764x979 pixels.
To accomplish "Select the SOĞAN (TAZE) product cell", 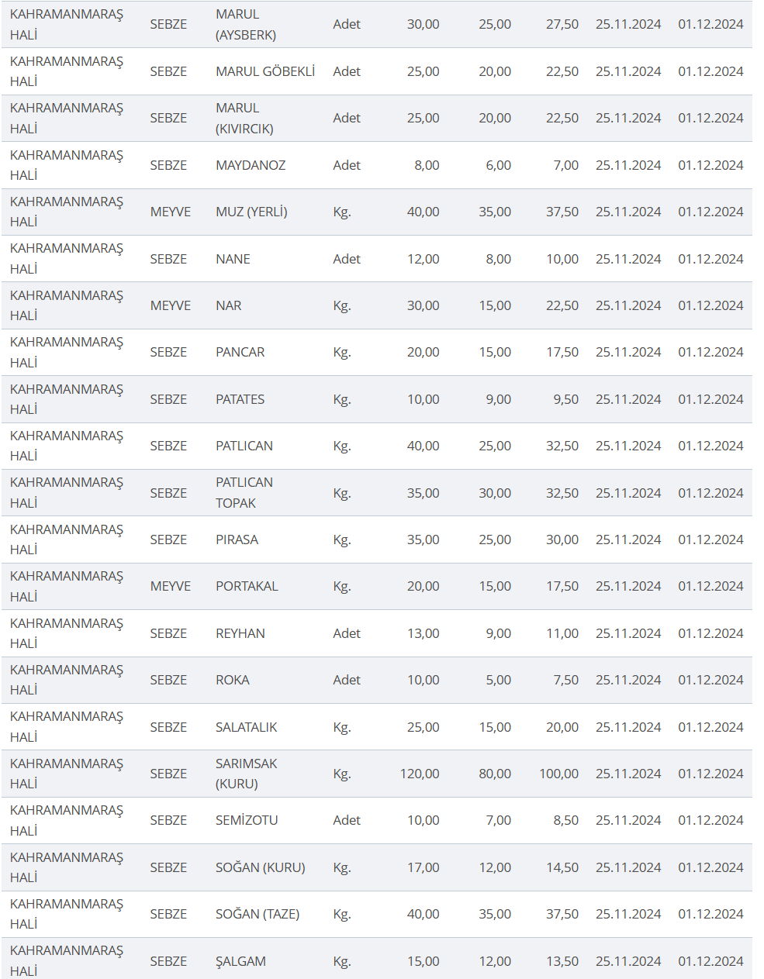I will point(258,914).
